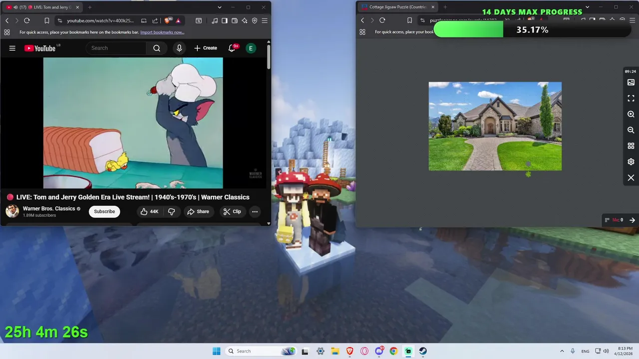Open apps grid icon on YouTube bookmarks bar
639x359 pixels.
[x=7, y=32]
